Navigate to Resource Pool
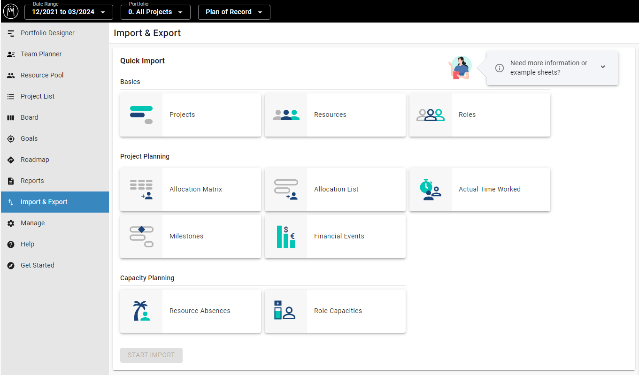Viewport: 639px width, 375px height. click(x=55, y=76)
